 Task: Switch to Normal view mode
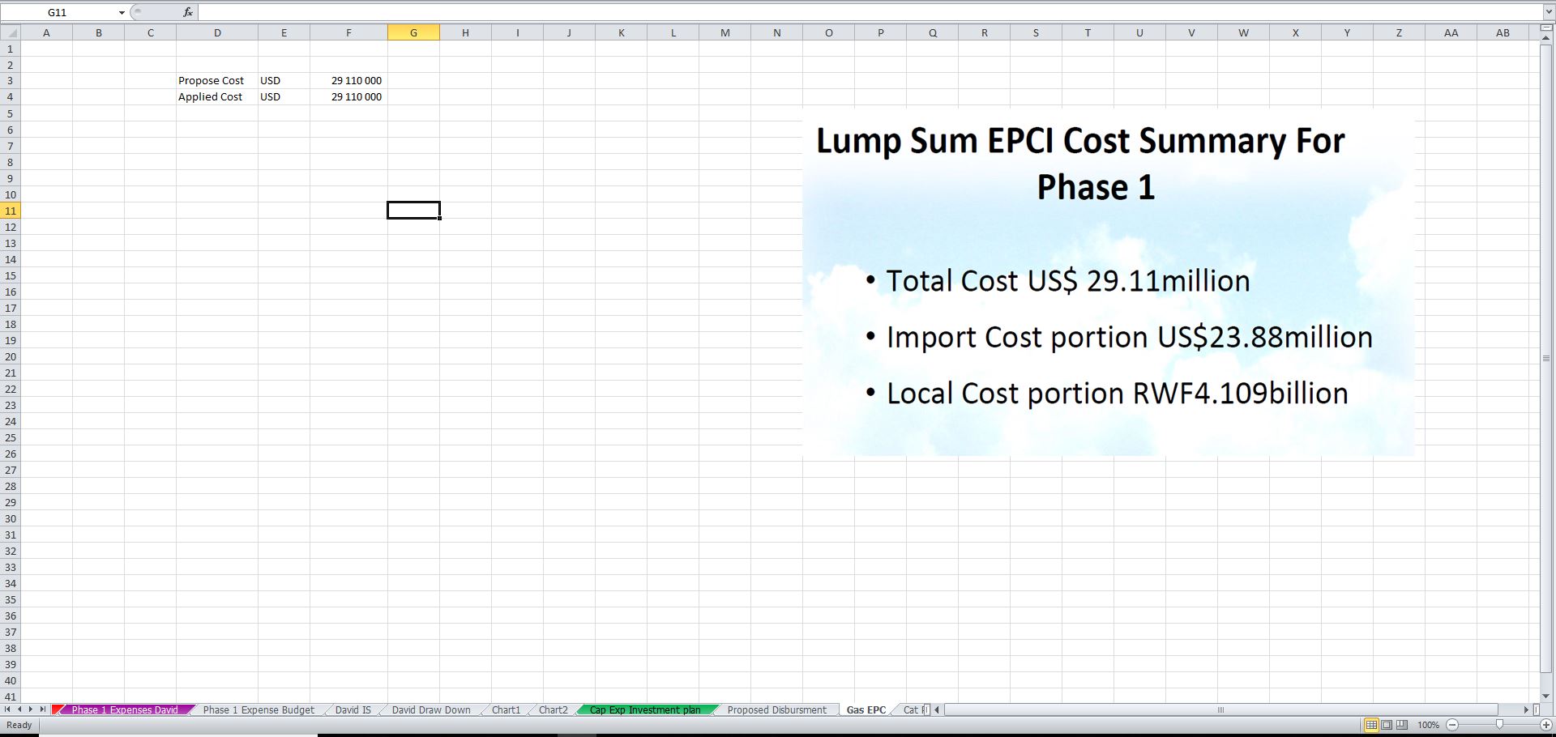coord(1370,725)
